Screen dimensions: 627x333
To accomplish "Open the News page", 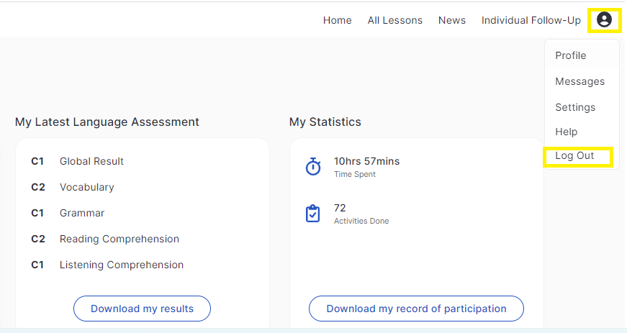I will (452, 20).
